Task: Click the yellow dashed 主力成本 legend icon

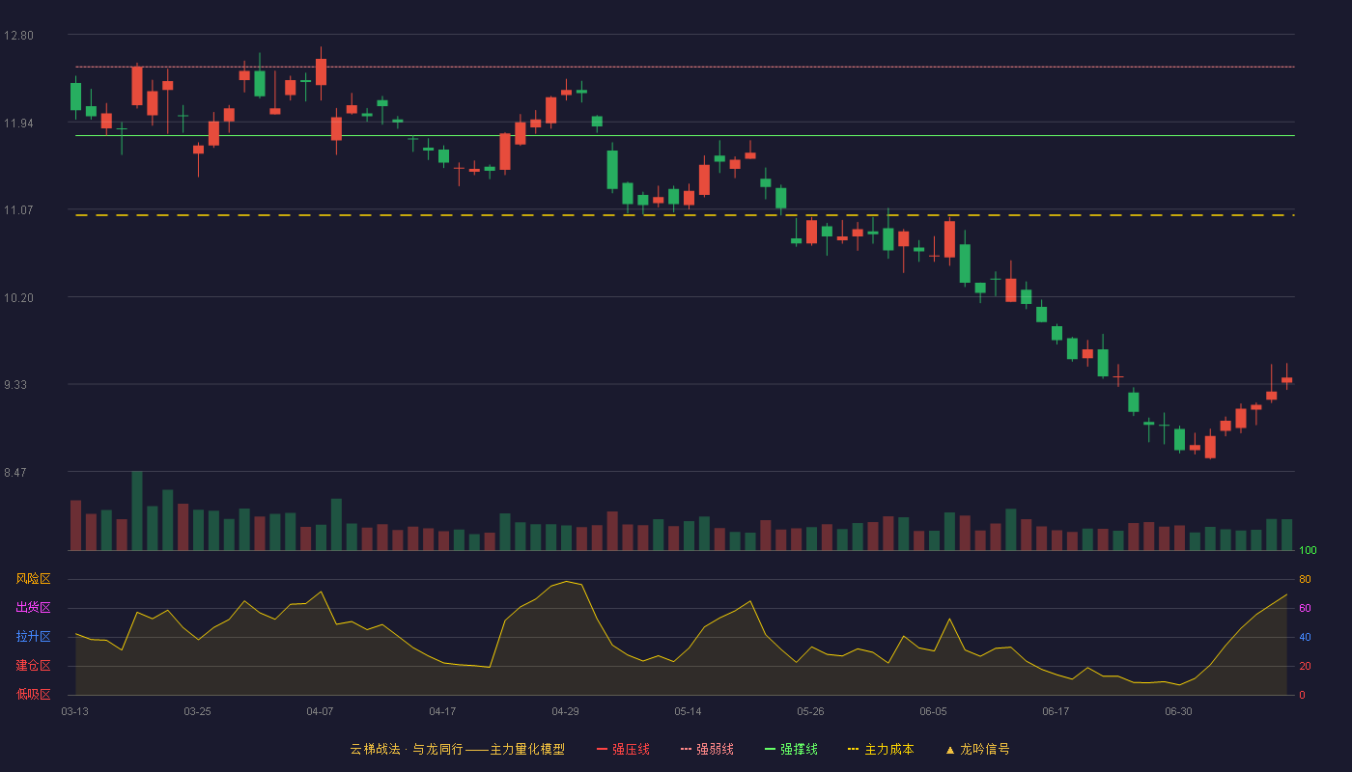Action: (853, 749)
